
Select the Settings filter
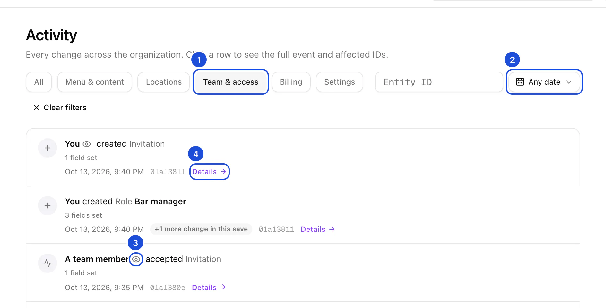coord(340,82)
